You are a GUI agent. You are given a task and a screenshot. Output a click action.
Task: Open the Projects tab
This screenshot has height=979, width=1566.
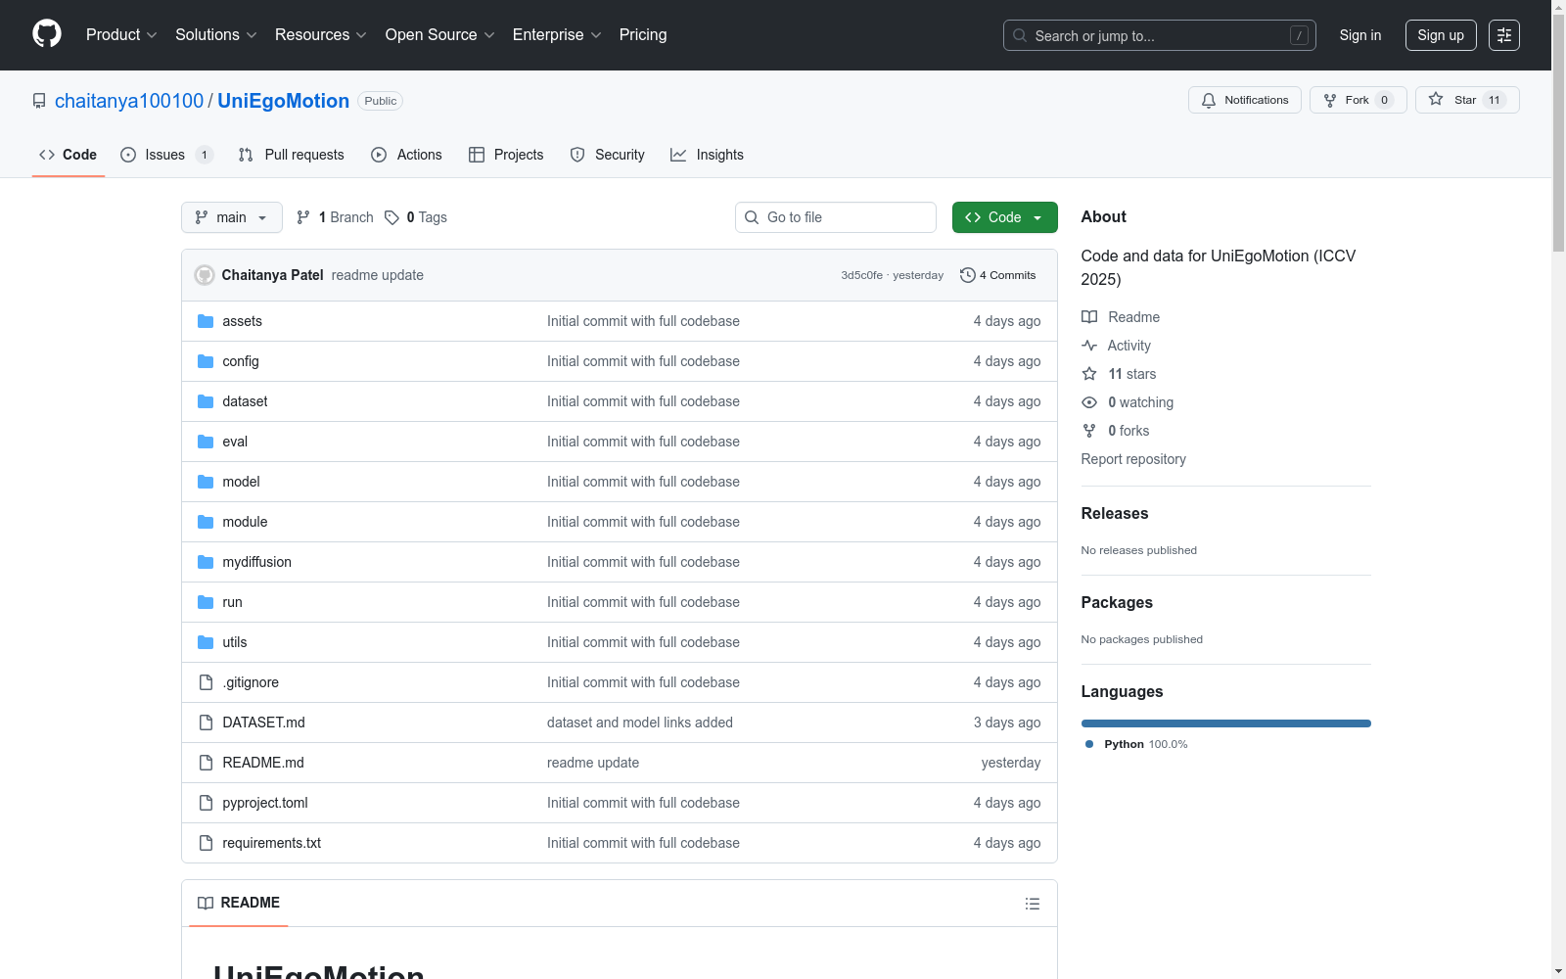(506, 155)
